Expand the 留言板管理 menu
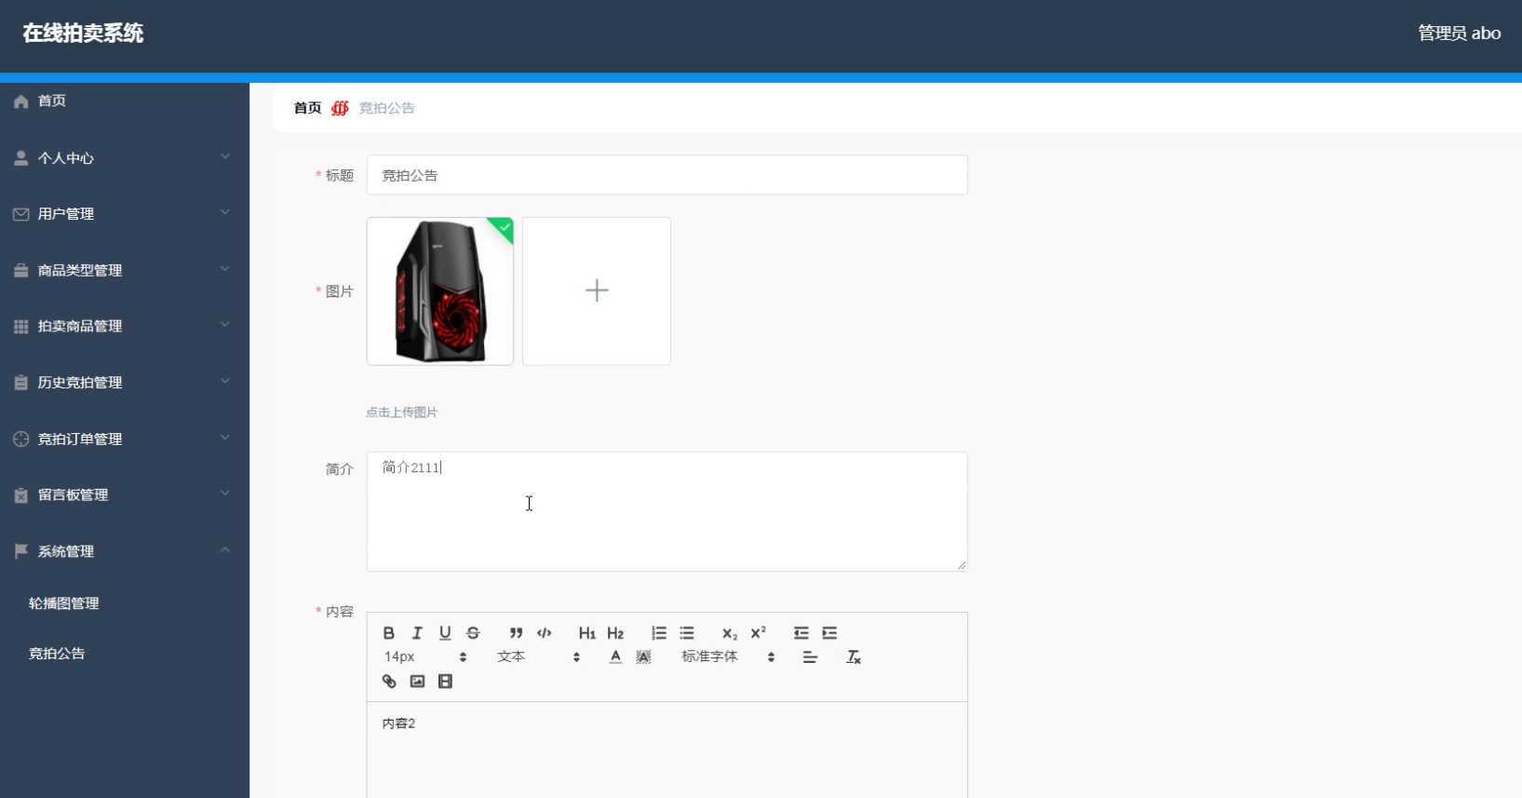 click(125, 495)
